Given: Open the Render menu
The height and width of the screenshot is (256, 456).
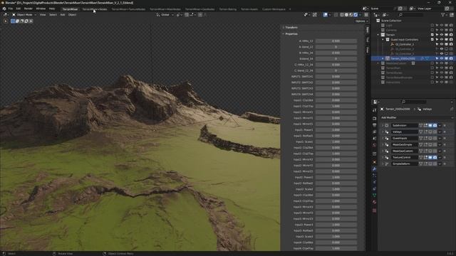Looking at the screenshot, I should [x=28, y=9].
